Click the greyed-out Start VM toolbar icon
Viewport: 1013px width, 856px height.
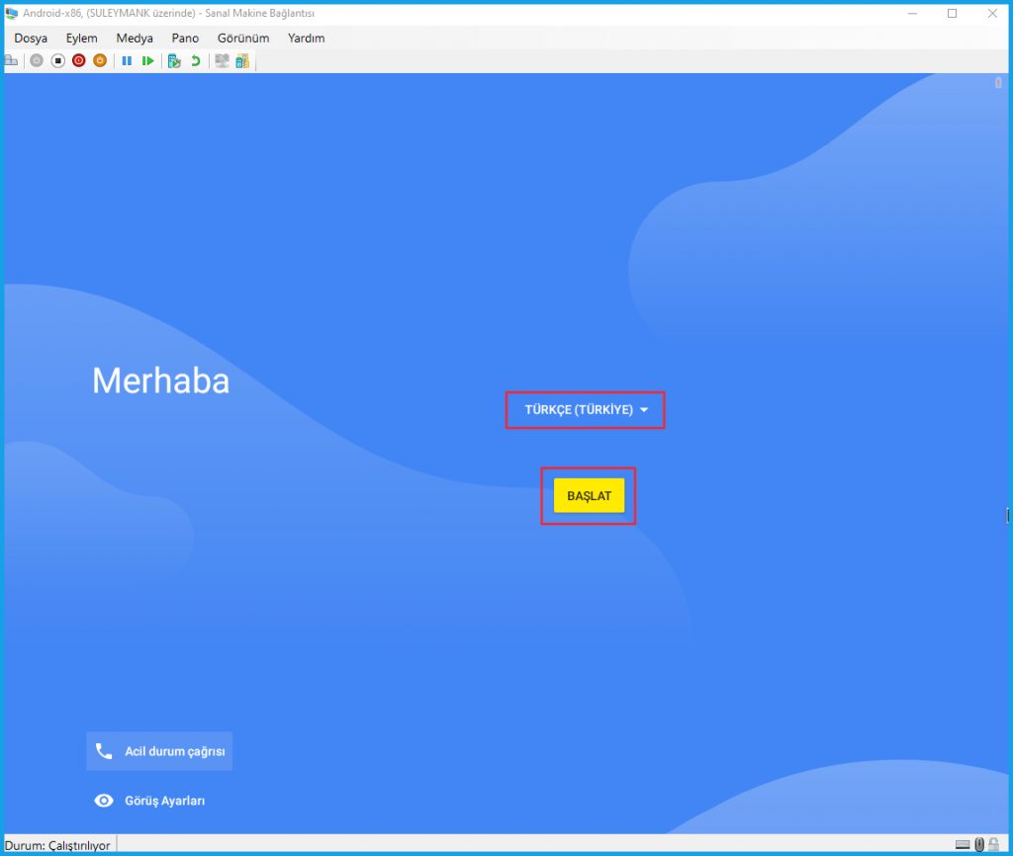coord(37,60)
